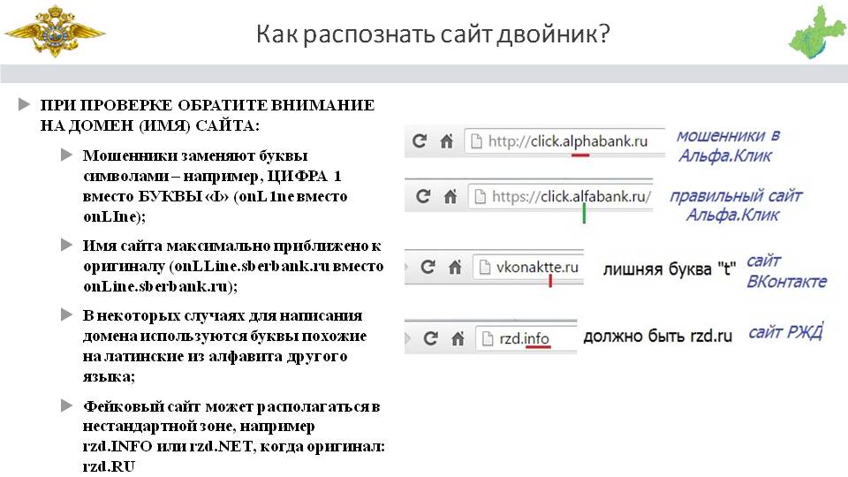The image size is (848, 477).
Task: Click the text 'rzd.RU' at bottom
Action: click(109, 466)
